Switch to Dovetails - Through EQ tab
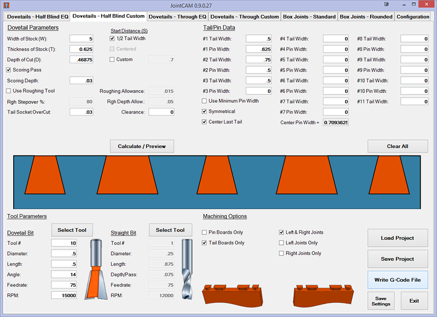Image resolution: width=437 pixels, height=317 pixels. 177,17
